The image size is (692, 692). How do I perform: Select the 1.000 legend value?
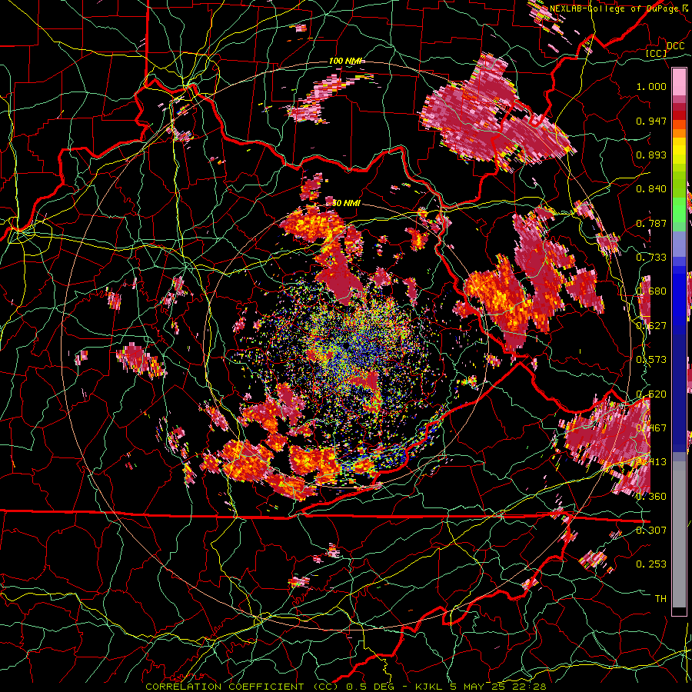(651, 86)
